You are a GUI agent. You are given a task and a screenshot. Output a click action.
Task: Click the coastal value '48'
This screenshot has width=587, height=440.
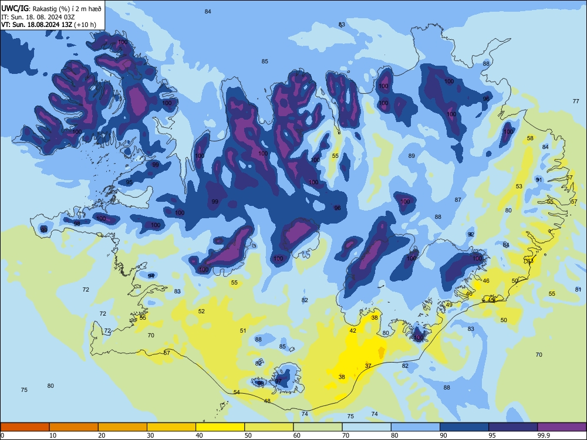coord(267,401)
